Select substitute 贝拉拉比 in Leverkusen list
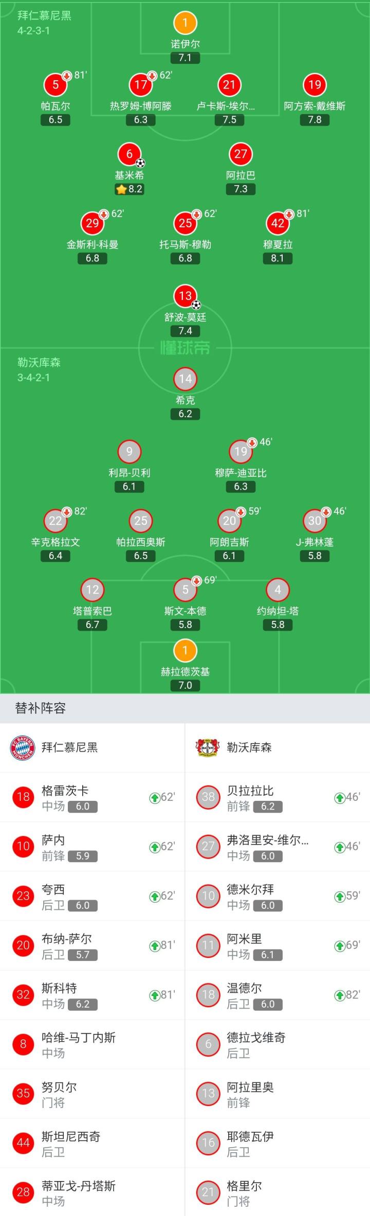The image size is (370, 1216). click(277, 797)
